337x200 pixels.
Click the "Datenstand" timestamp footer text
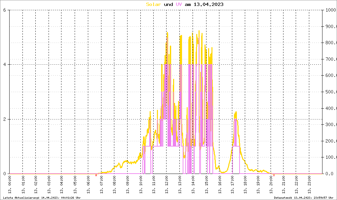pyautogui.click(x=304, y=197)
